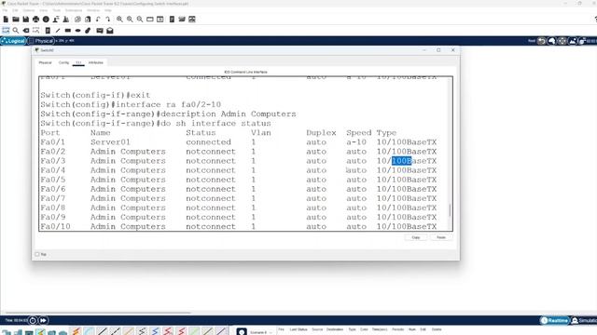Screen dimensions: 597x335
Task: Select the CLI tab in Switch window
Action: [78, 62]
